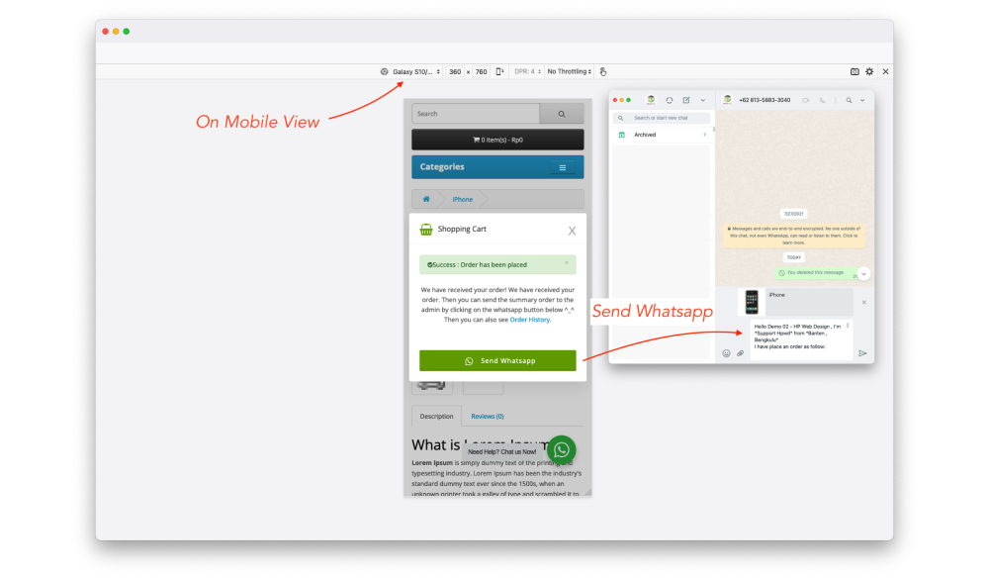Dismiss the iPhone link preview in WhatsApp

[x=863, y=302]
